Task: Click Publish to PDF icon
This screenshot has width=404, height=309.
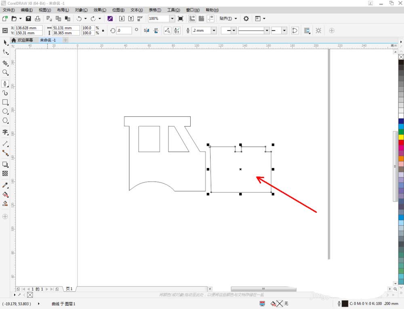Action: [x=140, y=19]
